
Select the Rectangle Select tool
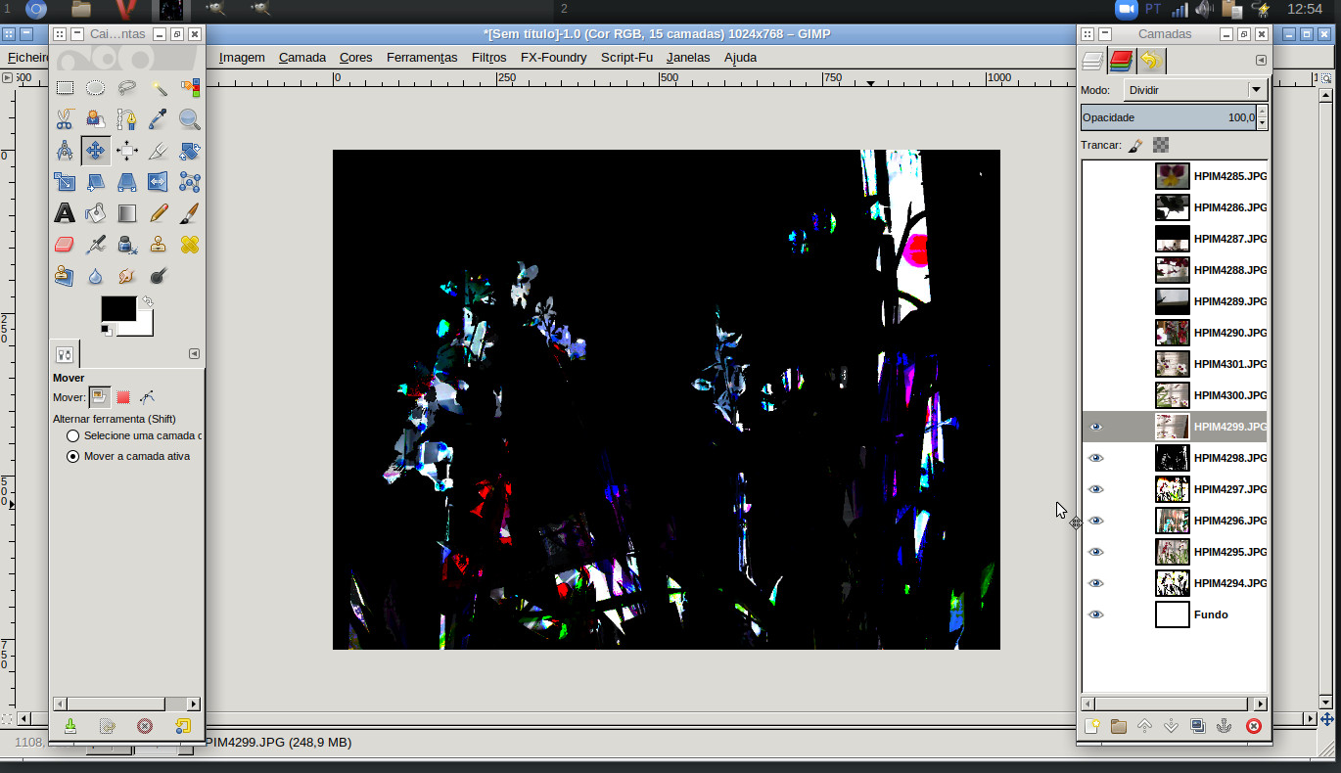tap(65, 88)
